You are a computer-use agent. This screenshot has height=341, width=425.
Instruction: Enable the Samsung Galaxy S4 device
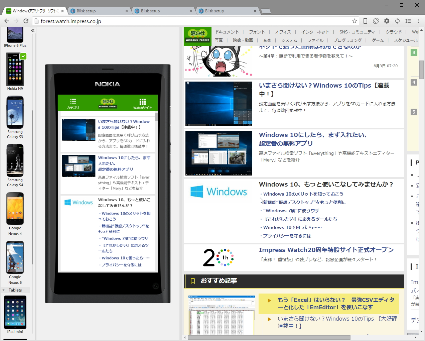[15, 160]
